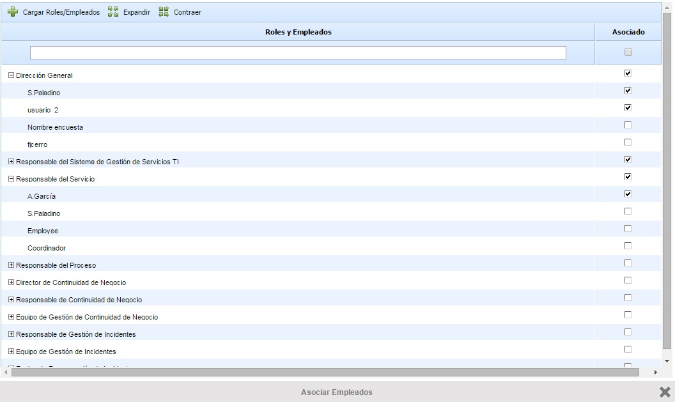Click the Expandir green arrows icon
675x402 pixels.
(x=113, y=12)
